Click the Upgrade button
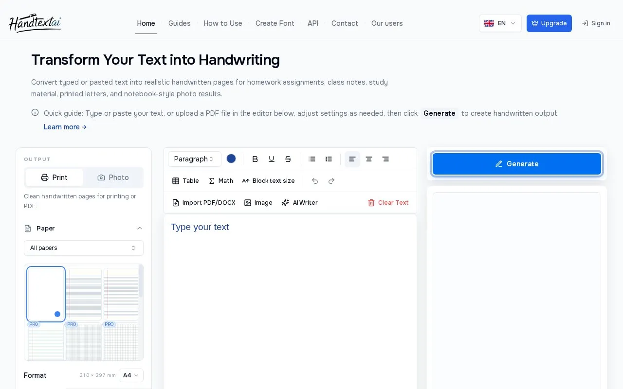The height and width of the screenshot is (389, 623). coord(549,23)
